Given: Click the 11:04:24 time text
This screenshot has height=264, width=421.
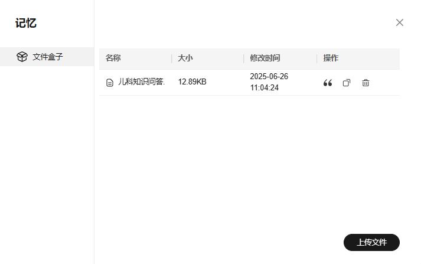Looking at the screenshot, I should [x=264, y=88].
